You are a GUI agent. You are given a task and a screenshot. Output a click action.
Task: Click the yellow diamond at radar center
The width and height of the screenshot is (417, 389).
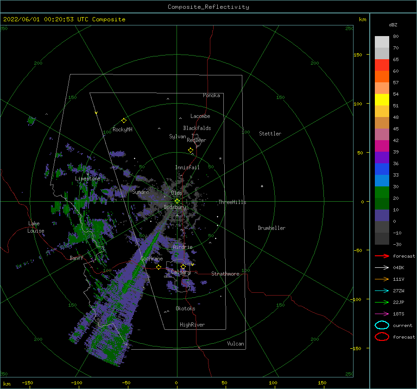click(x=177, y=201)
